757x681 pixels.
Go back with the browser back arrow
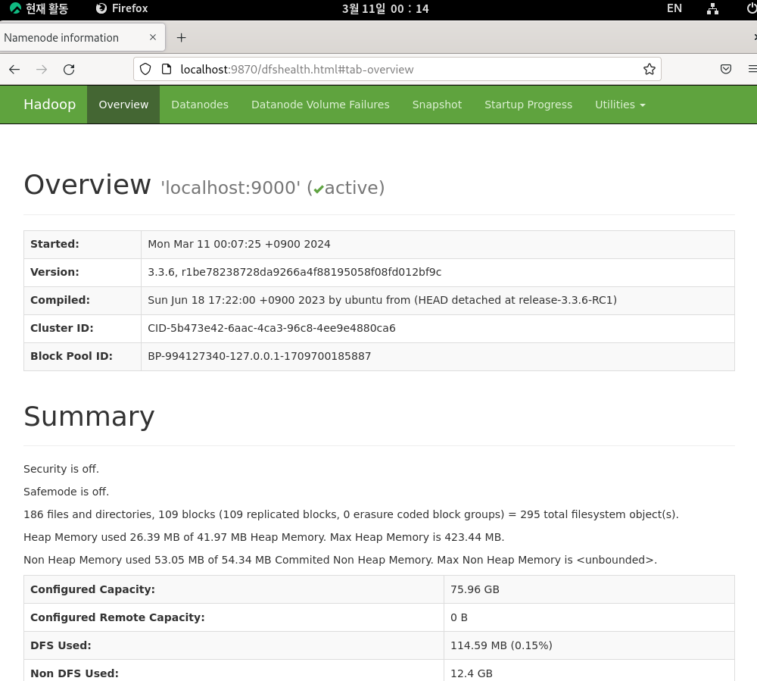pos(14,70)
